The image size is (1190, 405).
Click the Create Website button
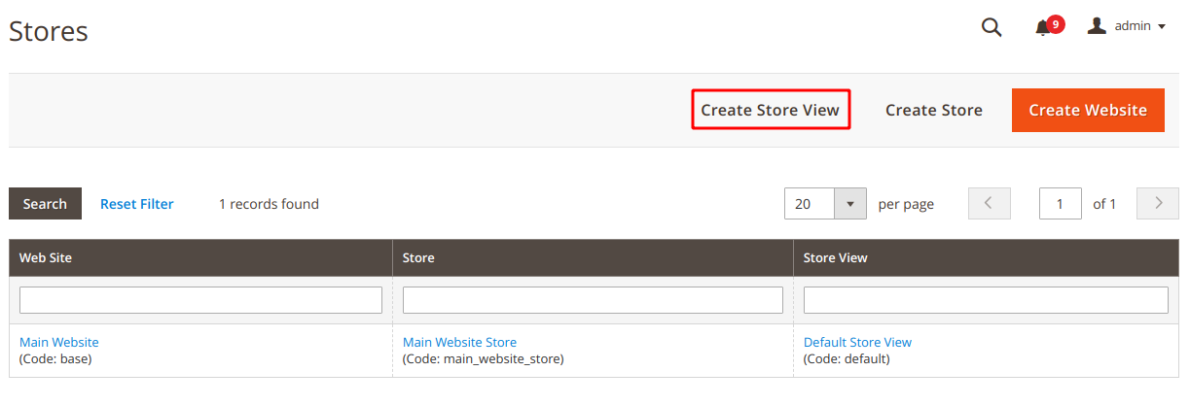point(1088,110)
